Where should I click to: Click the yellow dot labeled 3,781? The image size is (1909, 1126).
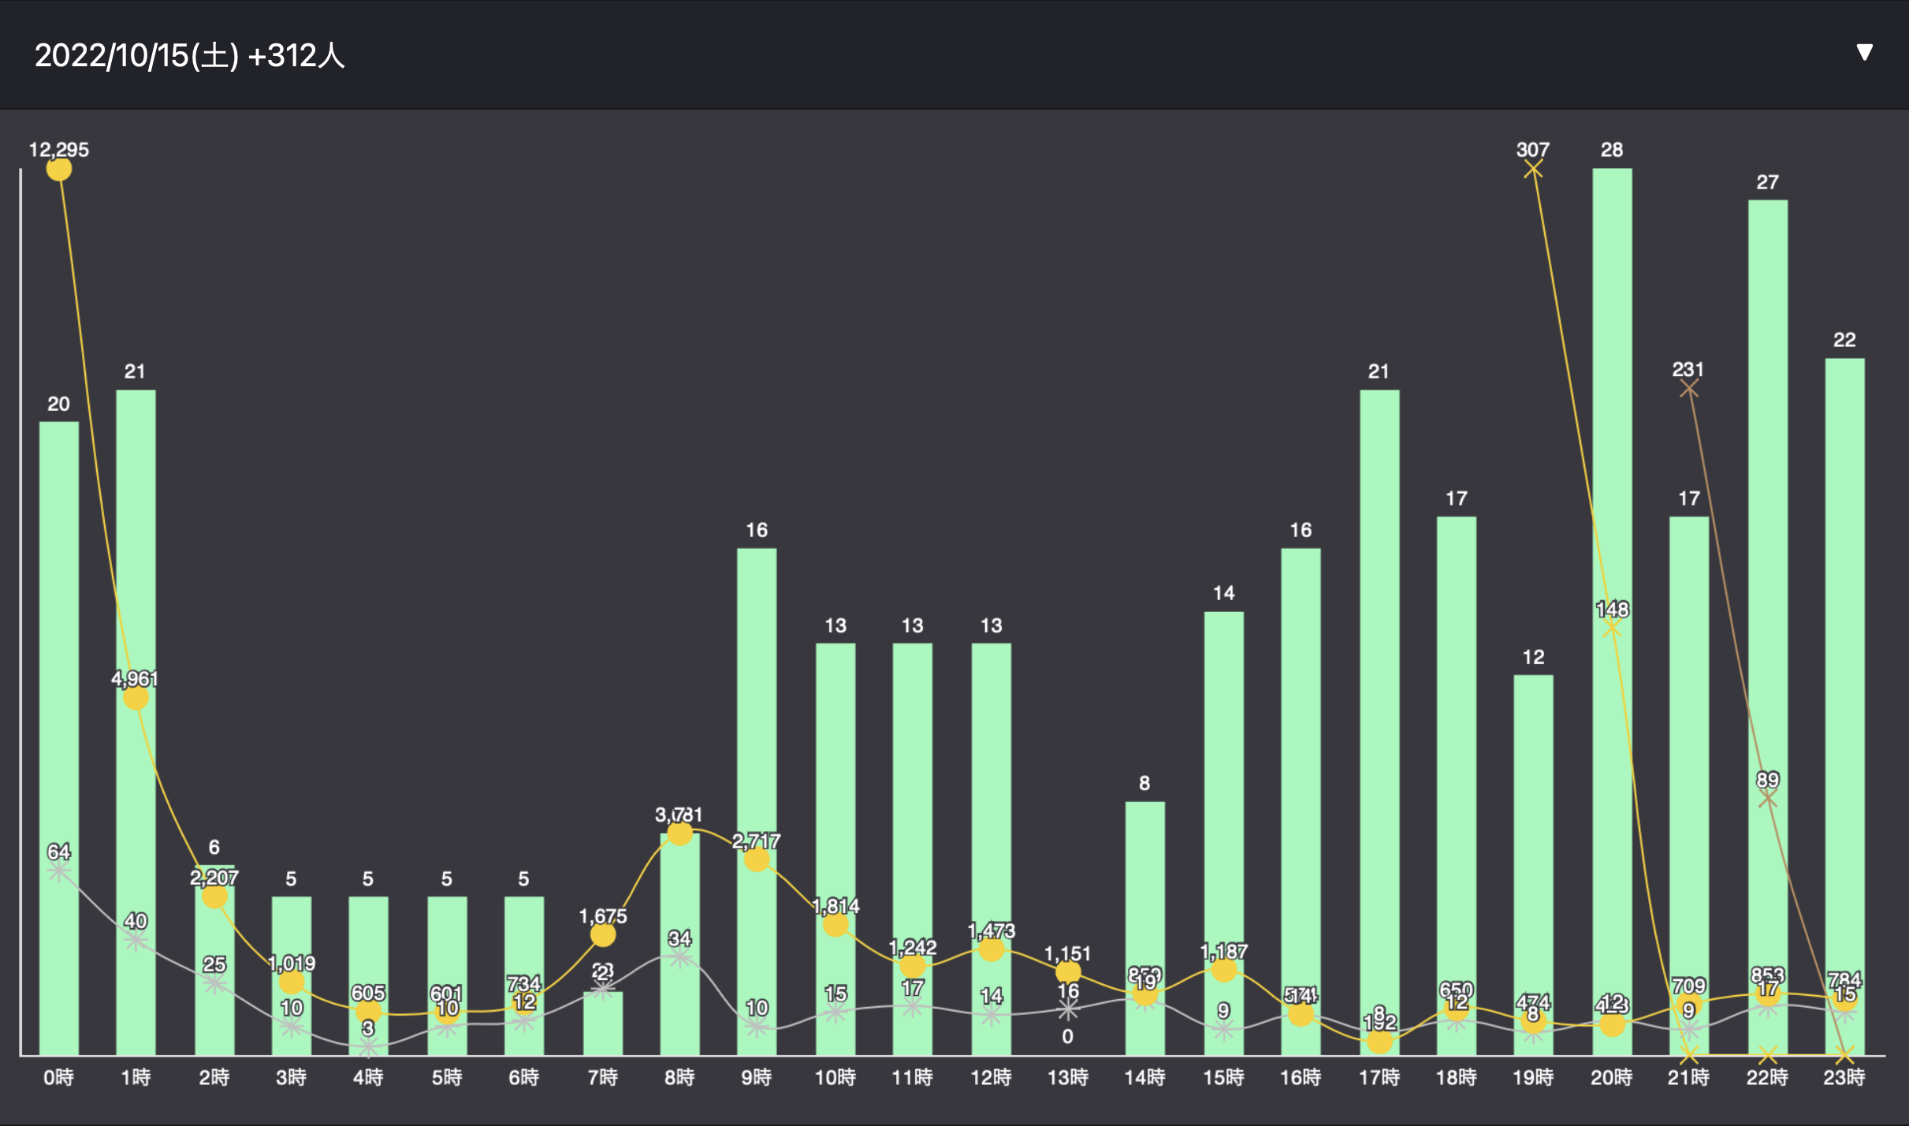[x=679, y=833]
